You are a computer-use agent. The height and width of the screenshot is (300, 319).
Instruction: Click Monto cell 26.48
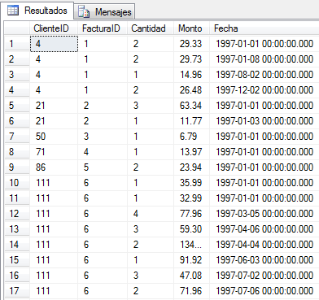tap(191, 90)
